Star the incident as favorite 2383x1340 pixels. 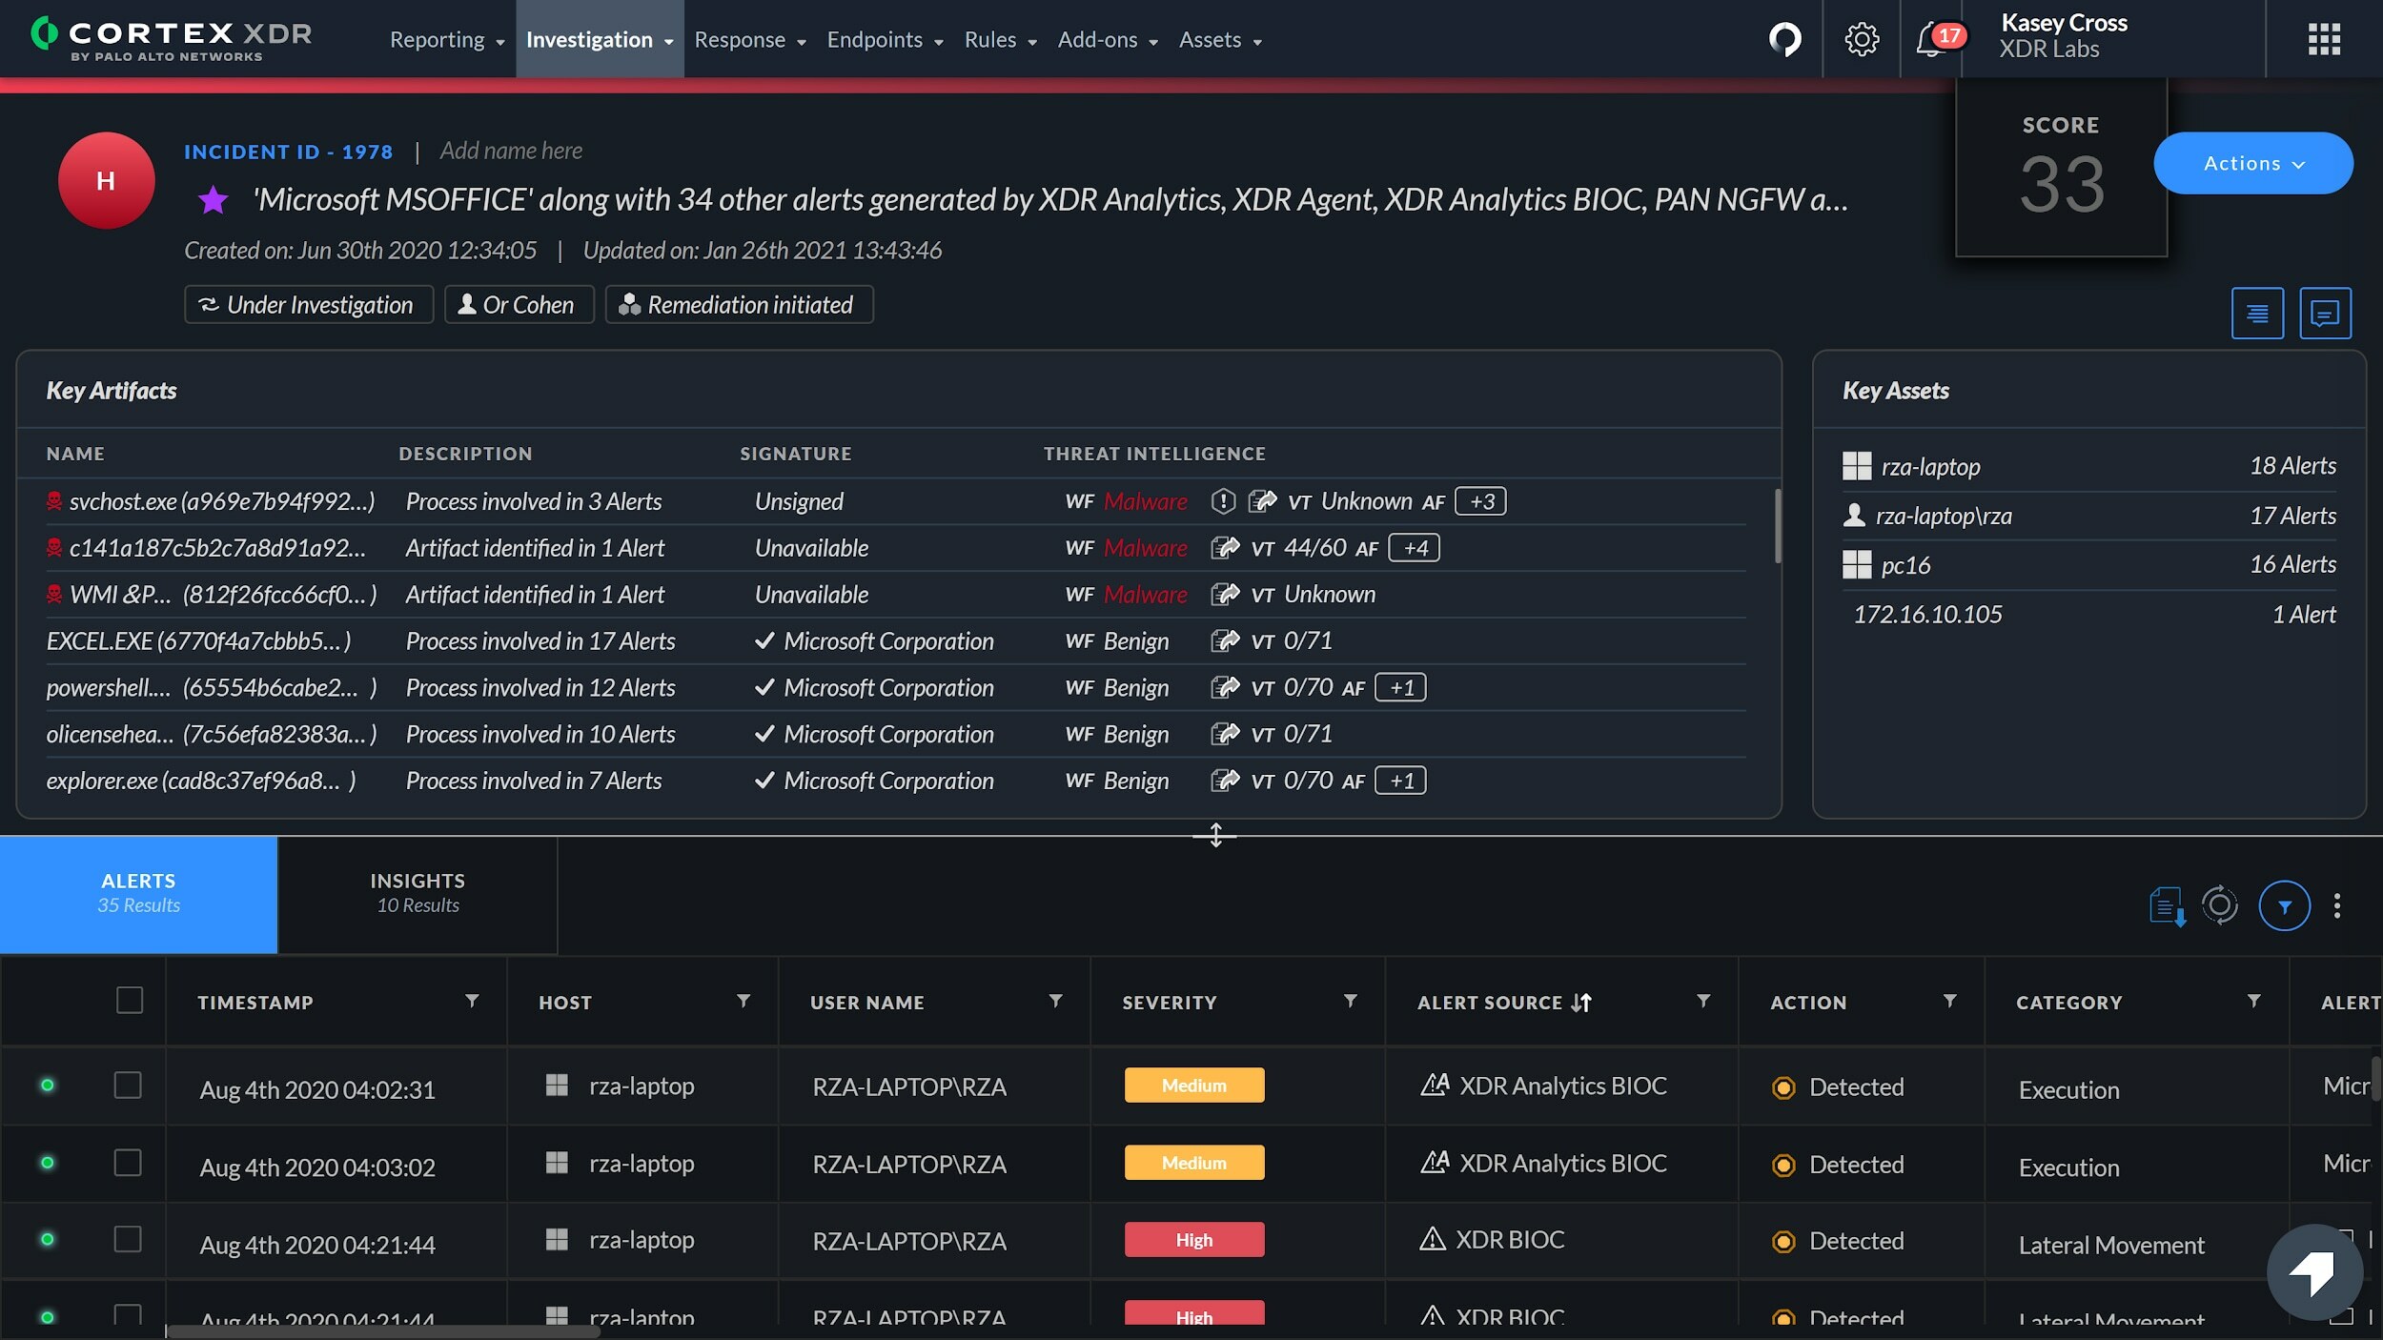[213, 200]
